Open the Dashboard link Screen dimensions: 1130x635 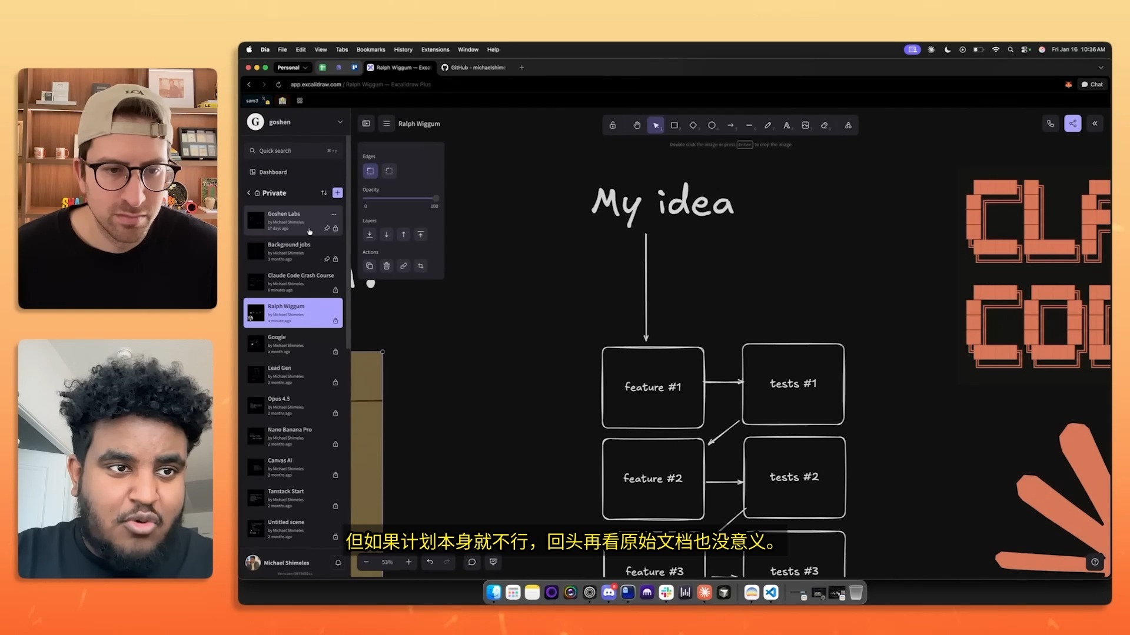click(x=272, y=172)
